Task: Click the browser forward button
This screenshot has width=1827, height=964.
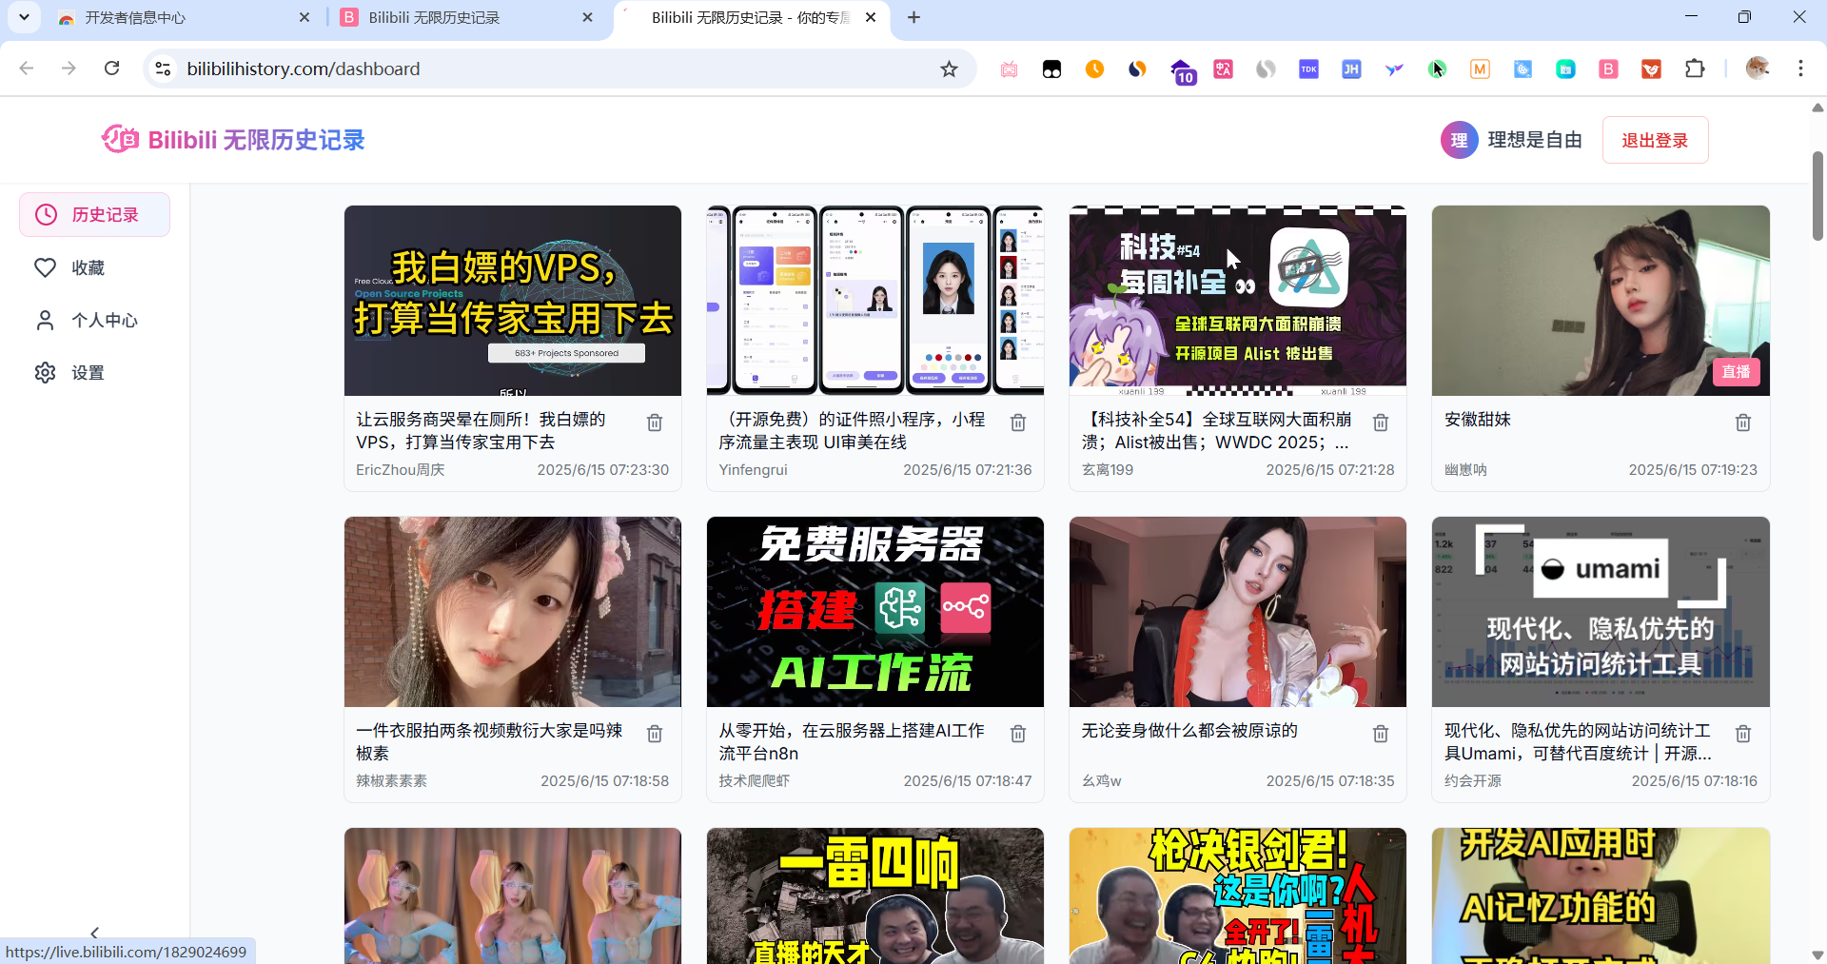Action: pyautogui.click(x=69, y=69)
